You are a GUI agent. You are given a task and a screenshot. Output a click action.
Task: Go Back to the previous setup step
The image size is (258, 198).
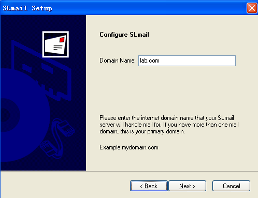click(x=149, y=186)
